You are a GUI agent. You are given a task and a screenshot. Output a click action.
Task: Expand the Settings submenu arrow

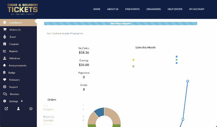coord(22,101)
